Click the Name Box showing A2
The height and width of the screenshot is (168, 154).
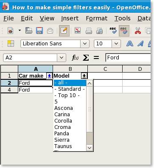[x=30, y=58]
